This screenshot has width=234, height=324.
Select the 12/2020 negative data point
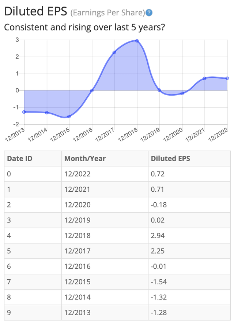(x=182, y=93)
